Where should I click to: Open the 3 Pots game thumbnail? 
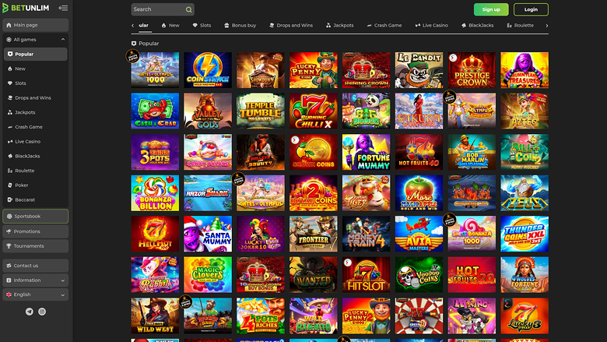tap(155, 152)
